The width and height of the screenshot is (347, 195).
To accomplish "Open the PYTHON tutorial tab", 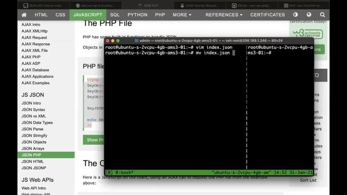I will coord(137,15).
